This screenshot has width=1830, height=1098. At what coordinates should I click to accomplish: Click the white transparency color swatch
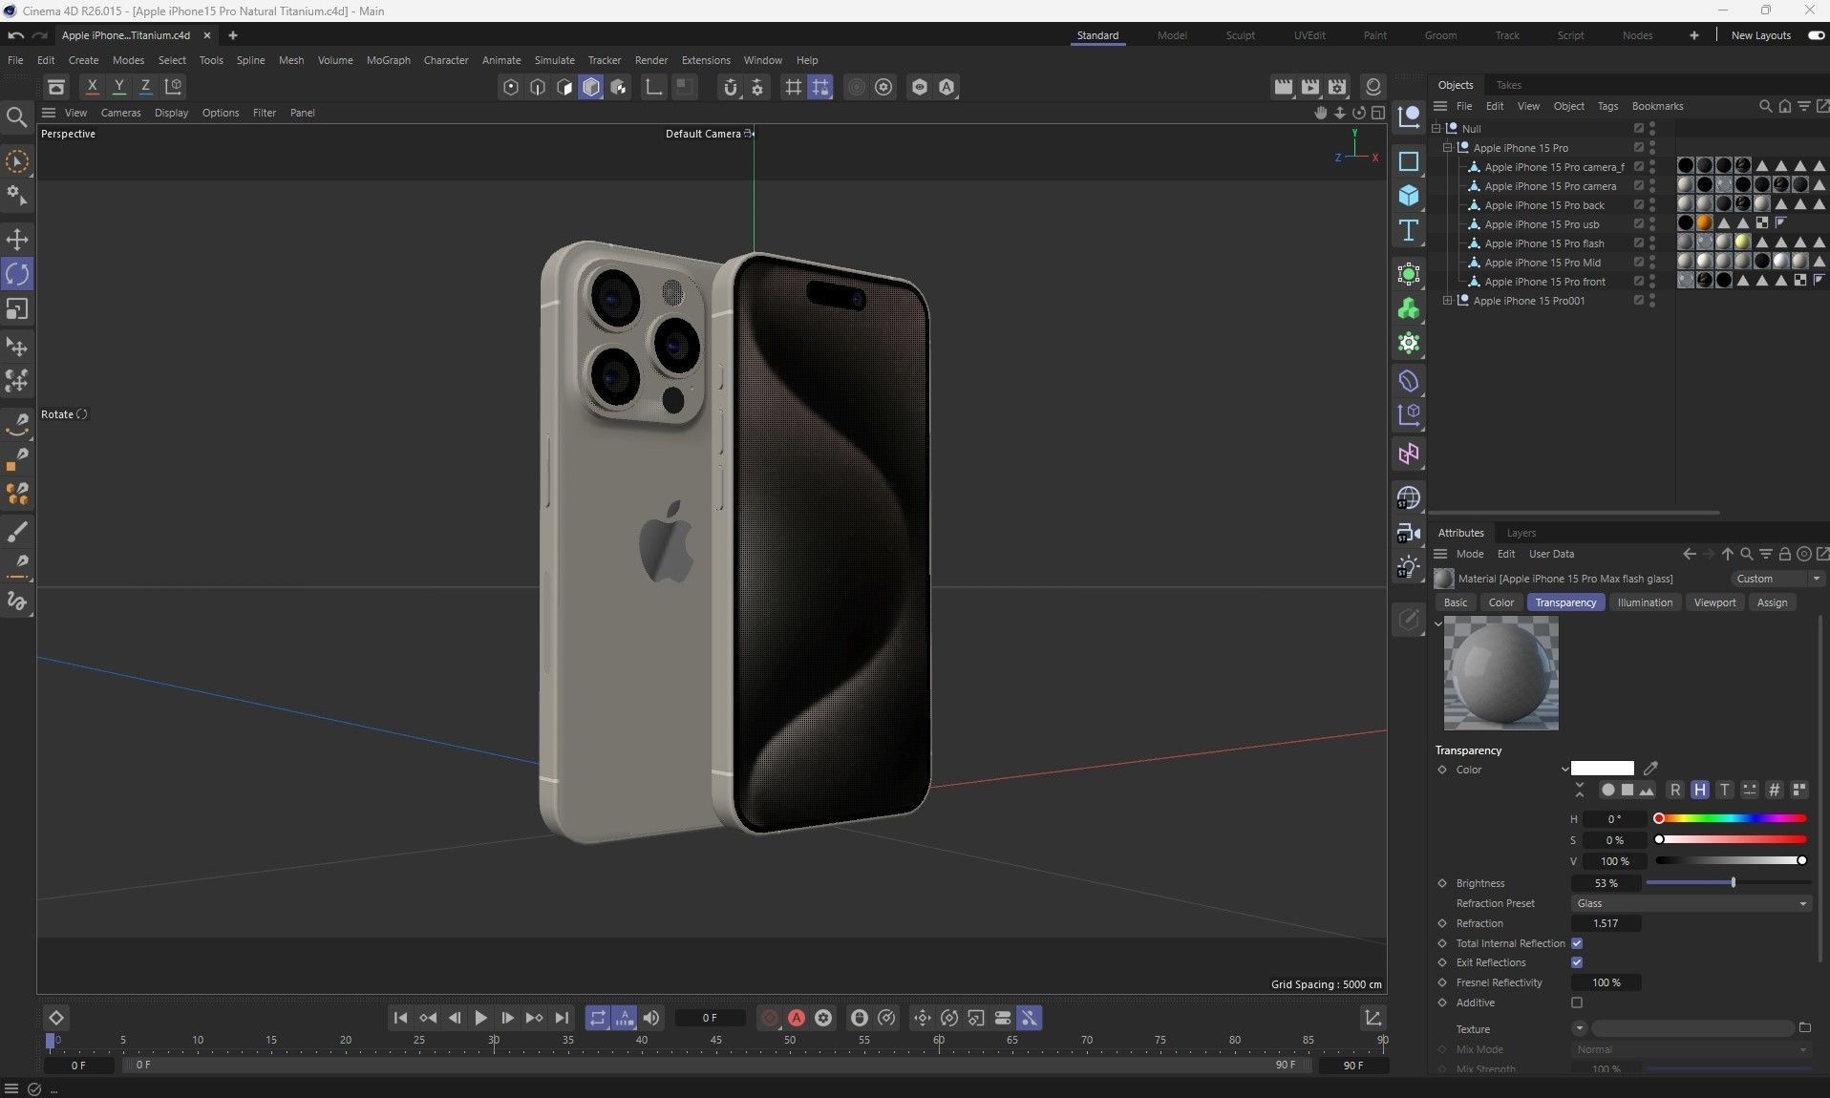coord(1602,769)
